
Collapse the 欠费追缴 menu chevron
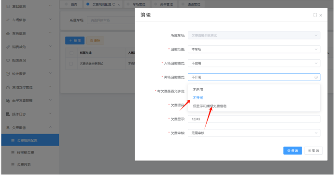50,127
